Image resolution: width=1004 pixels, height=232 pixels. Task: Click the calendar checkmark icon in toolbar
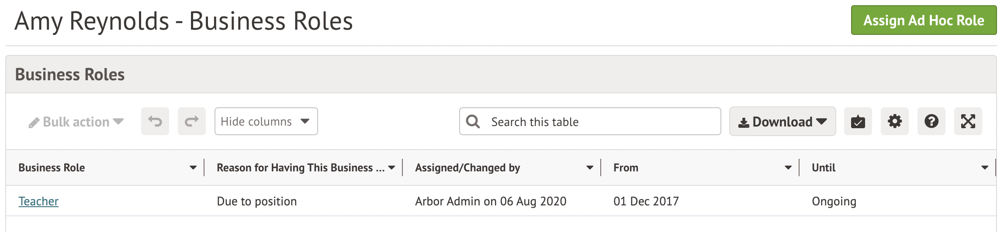coord(858,121)
